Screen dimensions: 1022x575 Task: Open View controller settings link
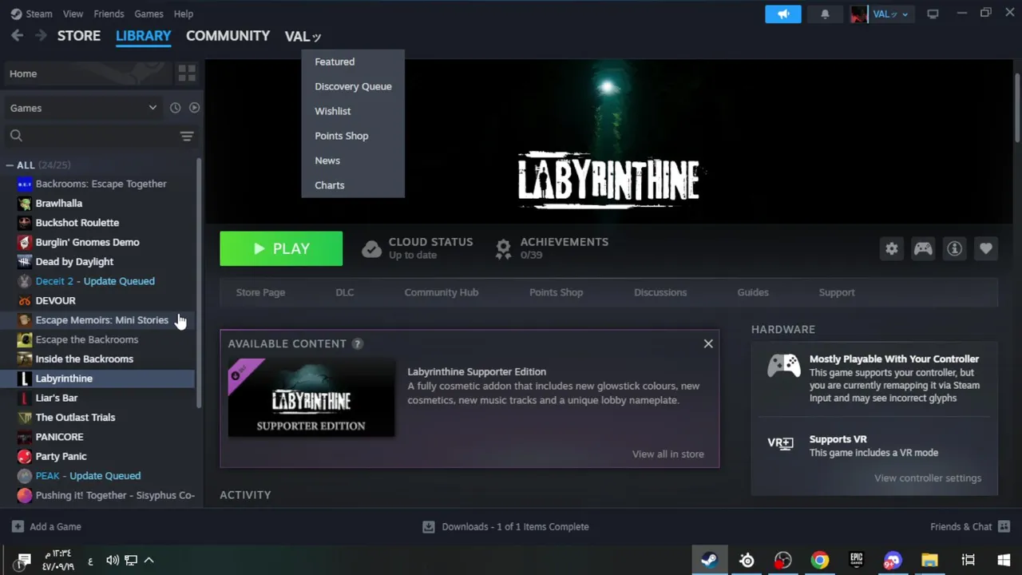tap(927, 478)
